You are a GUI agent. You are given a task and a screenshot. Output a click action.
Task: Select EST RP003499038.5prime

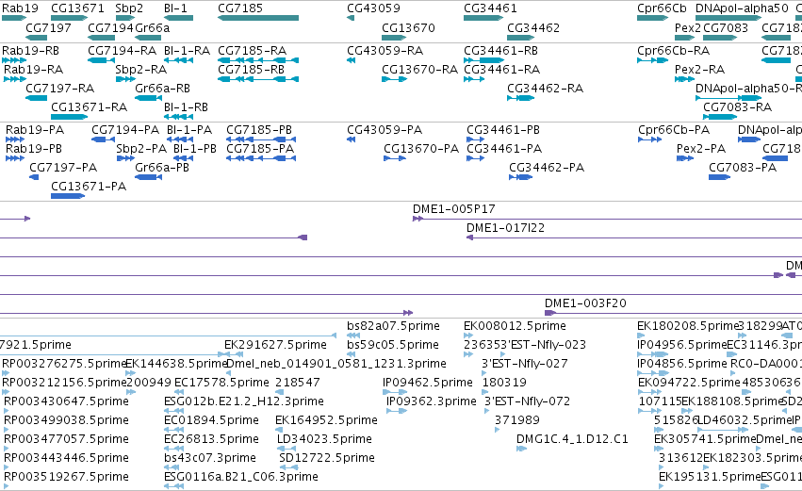(x=66, y=421)
